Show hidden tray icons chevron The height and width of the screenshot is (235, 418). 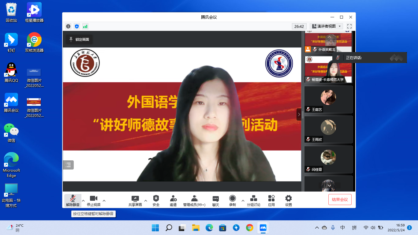click(317, 228)
